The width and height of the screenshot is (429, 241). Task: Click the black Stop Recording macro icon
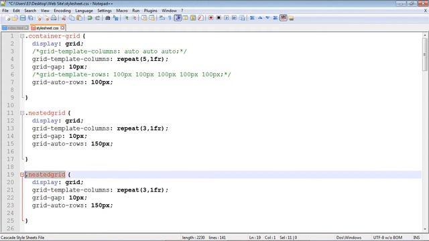coord(219,18)
